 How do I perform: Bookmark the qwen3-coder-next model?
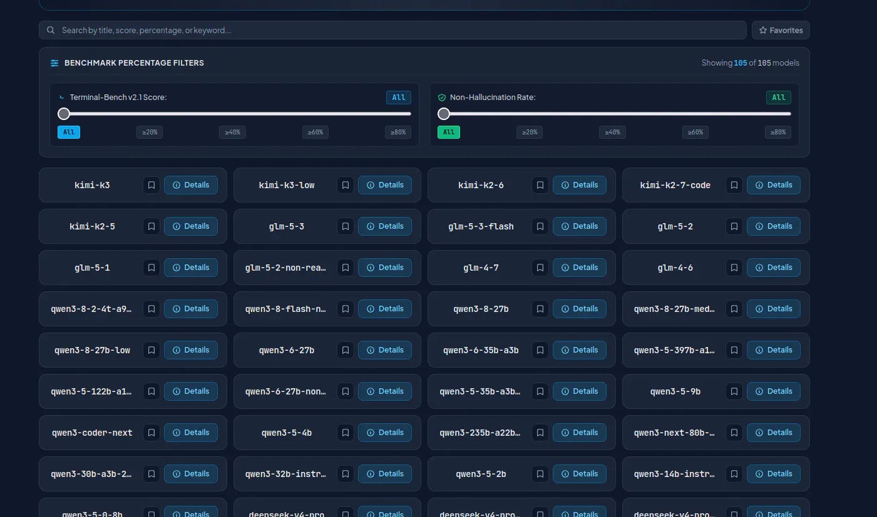(151, 433)
